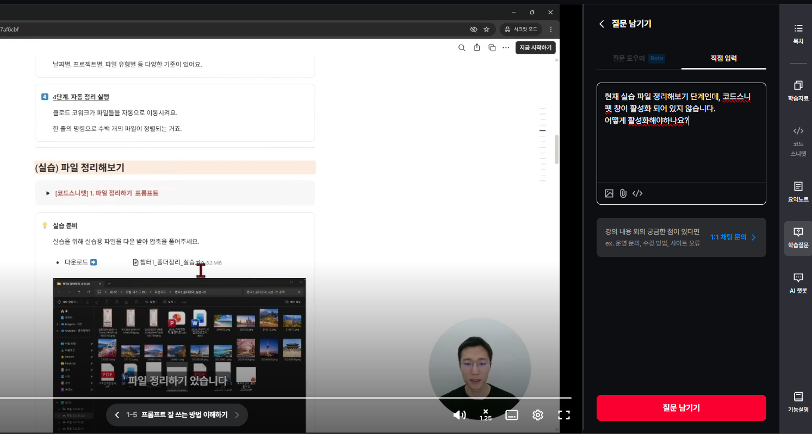Viewport: 812px width, 434px height.
Task: Open the file explorer screenshot image
Action: point(179,355)
